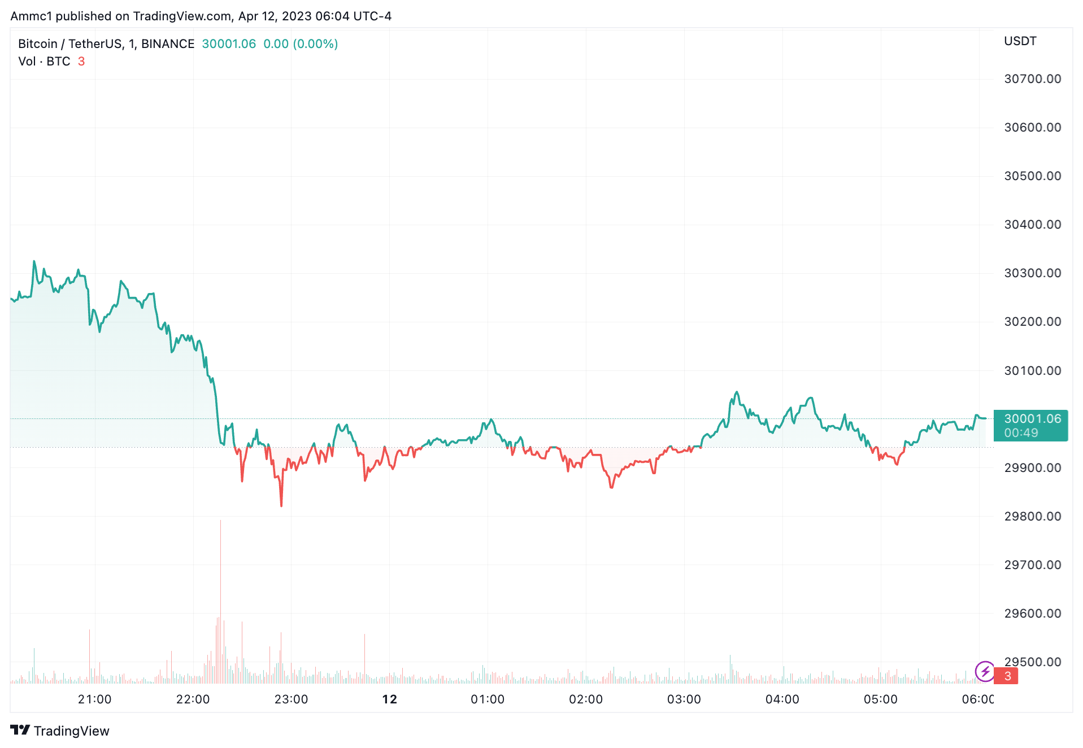The height and width of the screenshot is (748, 1083).
Task: Click the purple lightning bolt icon
Action: click(x=985, y=671)
